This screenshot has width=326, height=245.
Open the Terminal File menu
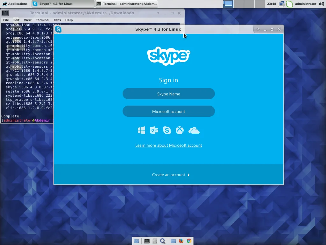pyautogui.click(x=6, y=20)
